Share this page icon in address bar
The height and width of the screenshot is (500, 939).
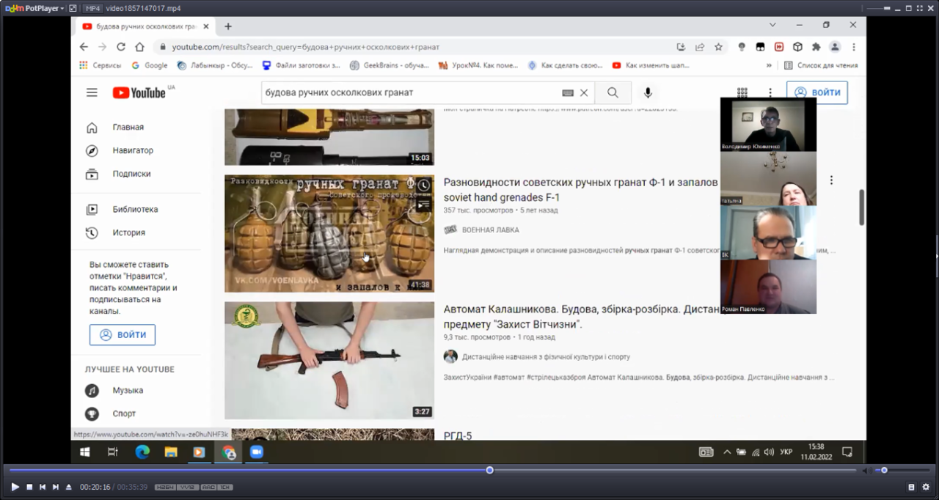pyautogui.click(x=700, y=47)
